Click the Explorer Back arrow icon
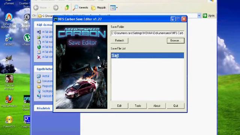Image resolution: width=240 pixels, height=135 pixels. [x=36, y=7]
